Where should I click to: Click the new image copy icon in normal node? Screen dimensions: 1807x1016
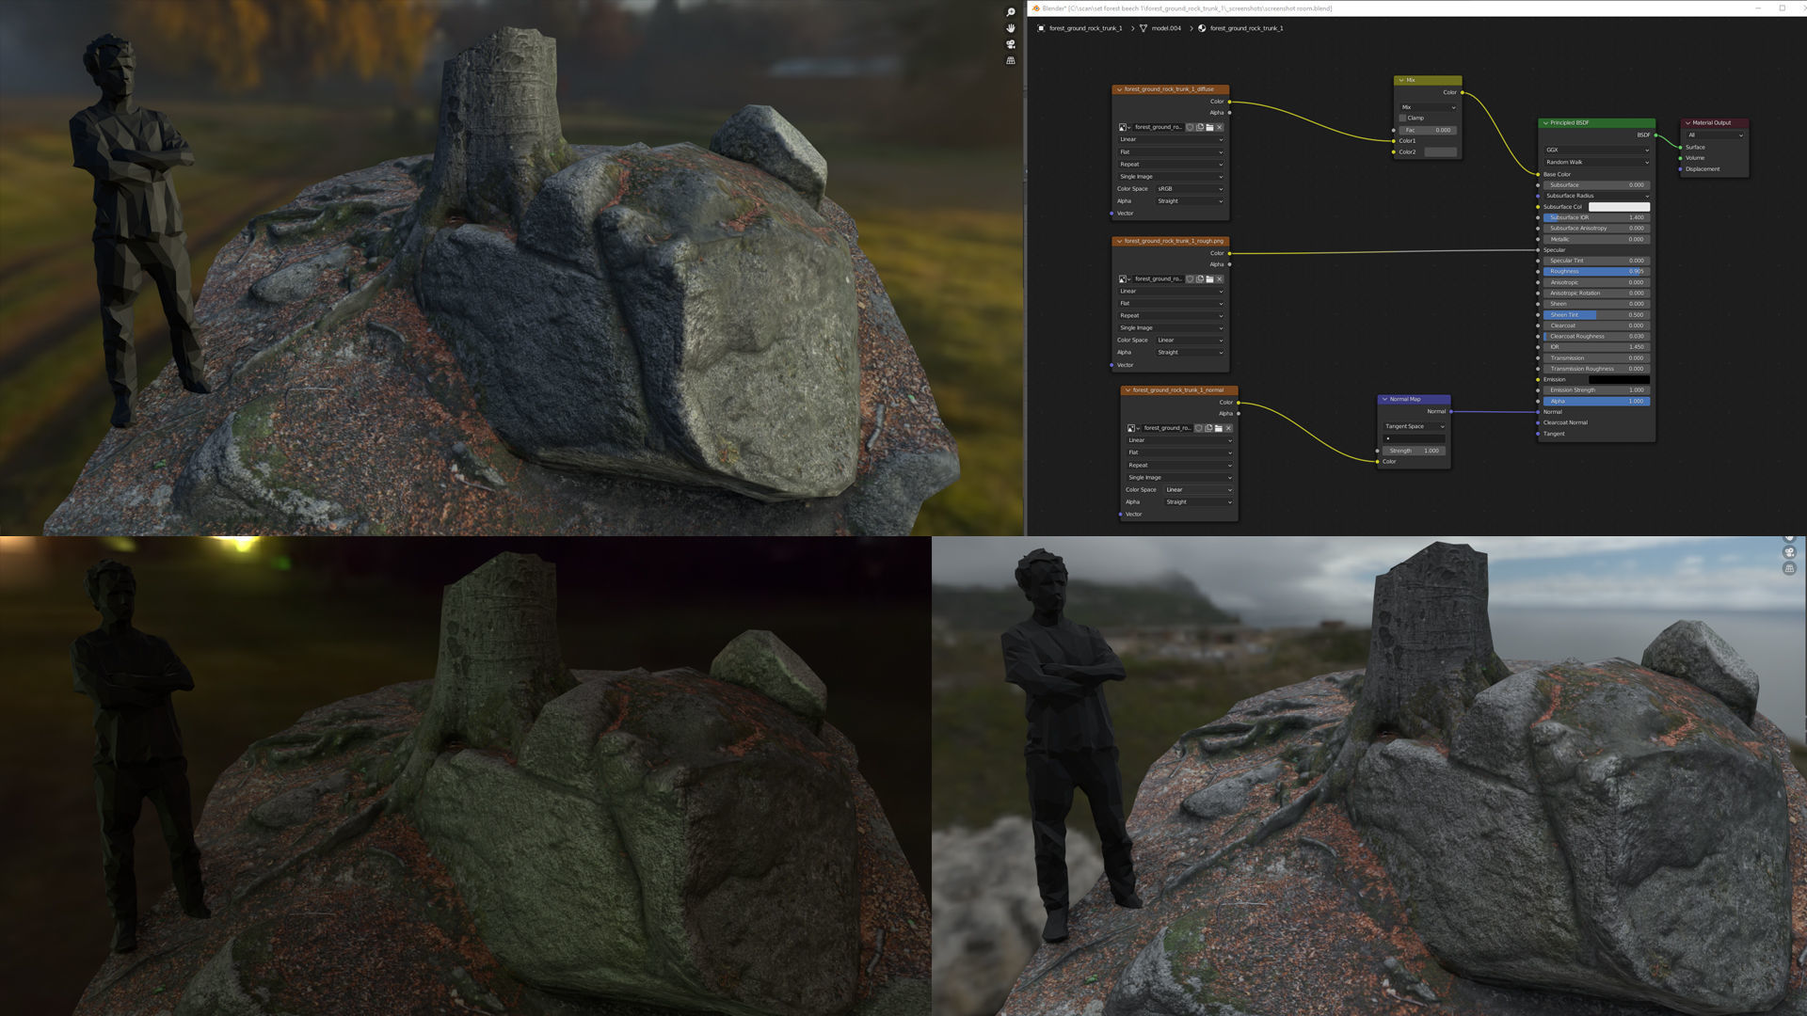[1208, 428]
